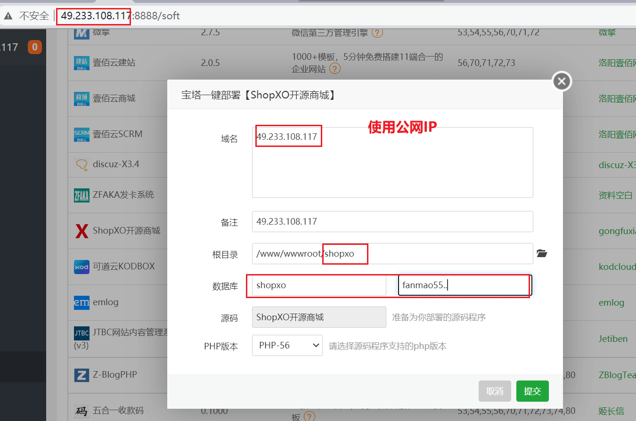
Task: Click the 五合一收款码 icon
Action: coord(82,411)
